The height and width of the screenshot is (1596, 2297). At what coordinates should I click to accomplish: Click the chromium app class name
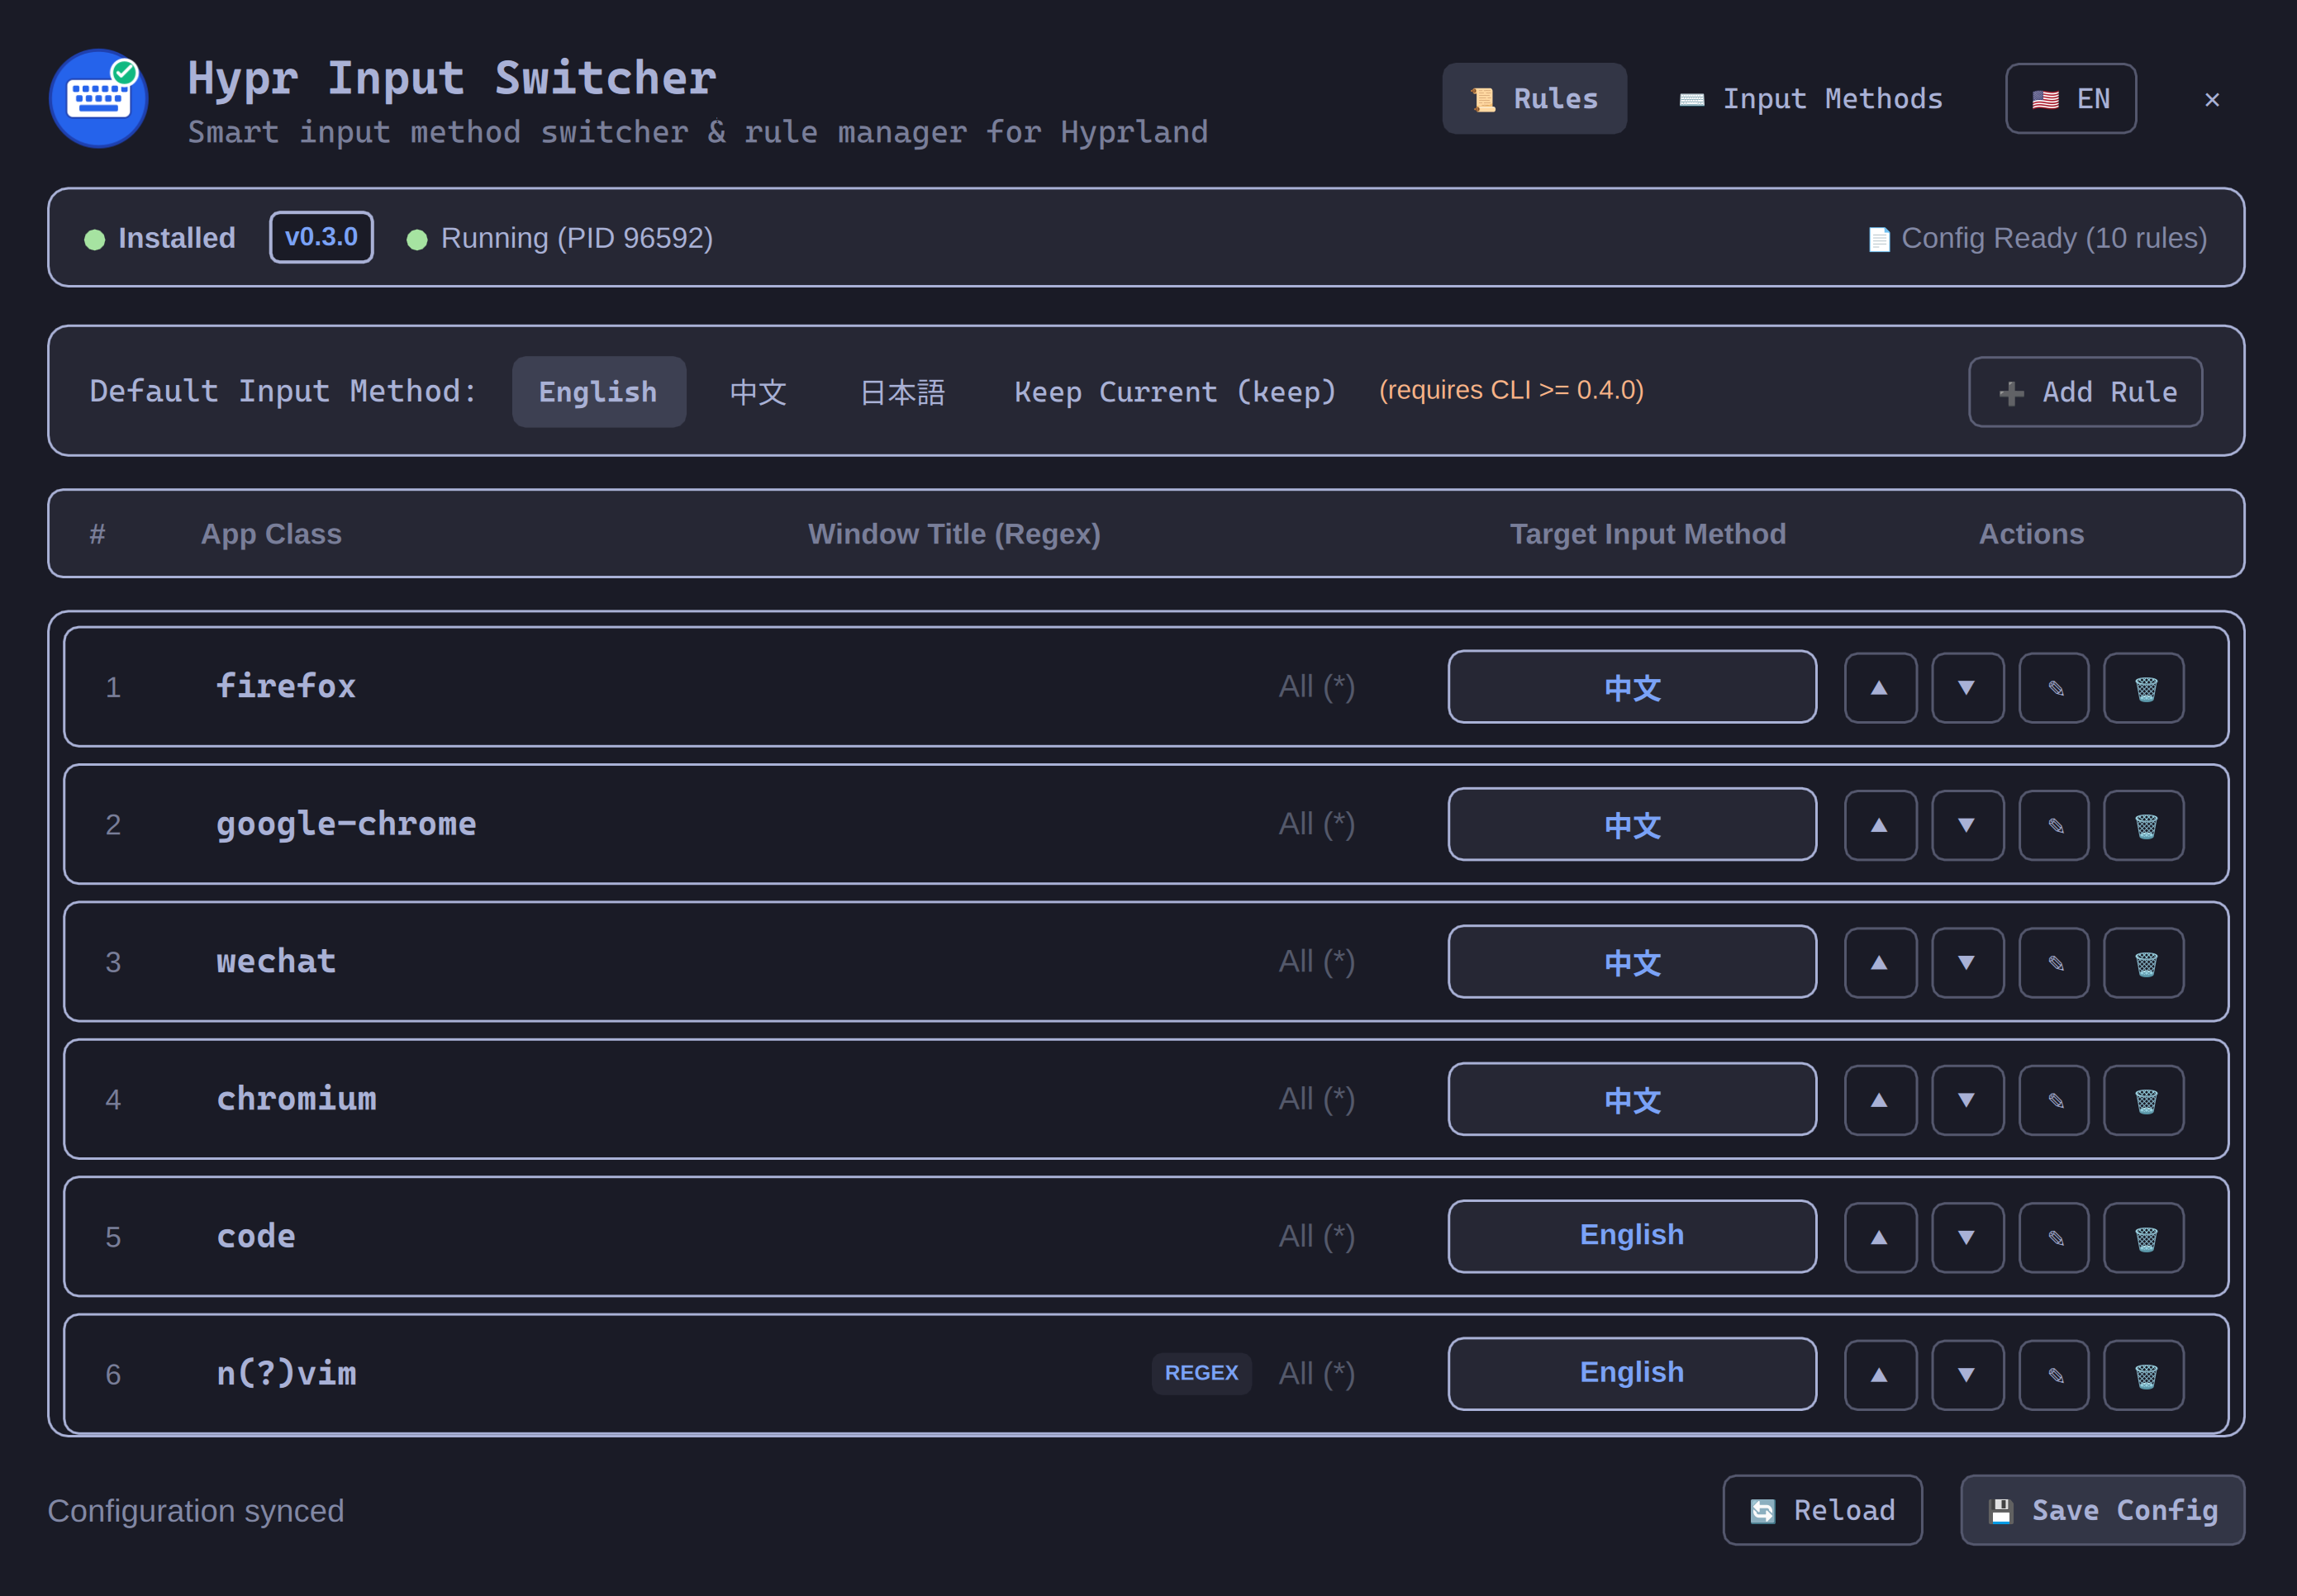point(296,1098)
